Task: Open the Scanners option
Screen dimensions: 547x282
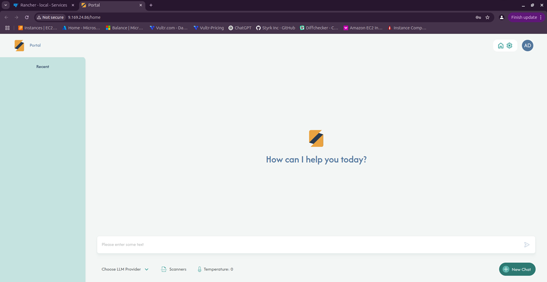Action: pyautogui.click(x=174, y=269)
